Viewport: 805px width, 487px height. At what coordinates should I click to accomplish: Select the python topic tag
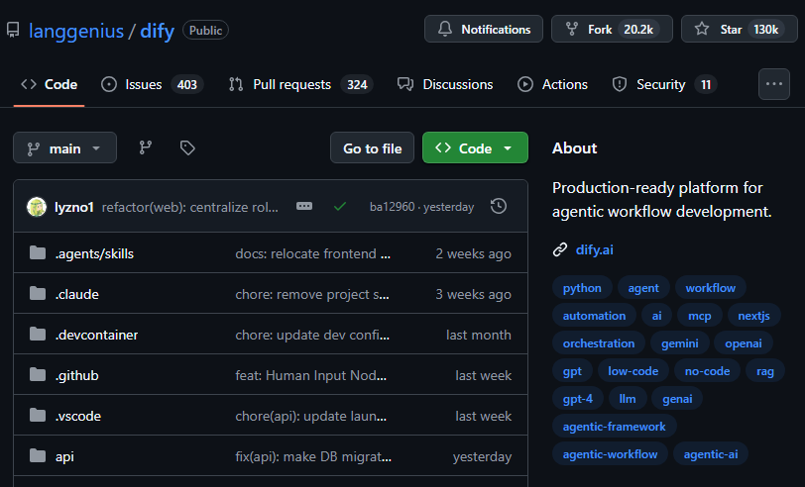click(x=582, y=288)
